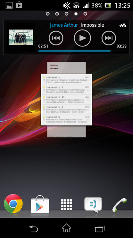This screenshot has height=238, width=133.
Task: Open the mobilenet.cz 43 thread about Samsung Galaxy S4
Action: click(66, 100)
